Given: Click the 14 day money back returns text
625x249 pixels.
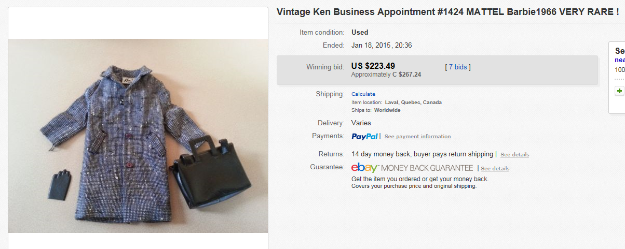Looking at the screenshot, I should (422, 154).
